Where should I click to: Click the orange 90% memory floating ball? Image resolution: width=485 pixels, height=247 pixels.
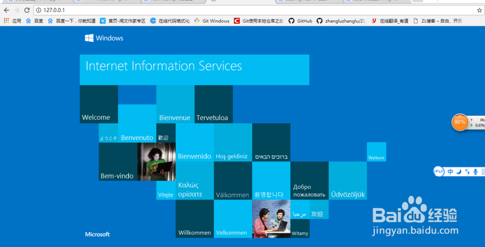460,122
